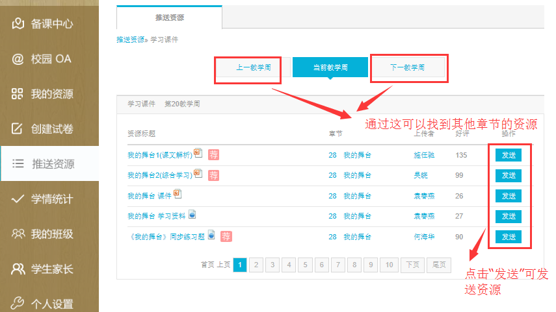Go to 上一教学周
Image resolution: width=556 pixels, height=312 pixels.
[x=248, y=67]
